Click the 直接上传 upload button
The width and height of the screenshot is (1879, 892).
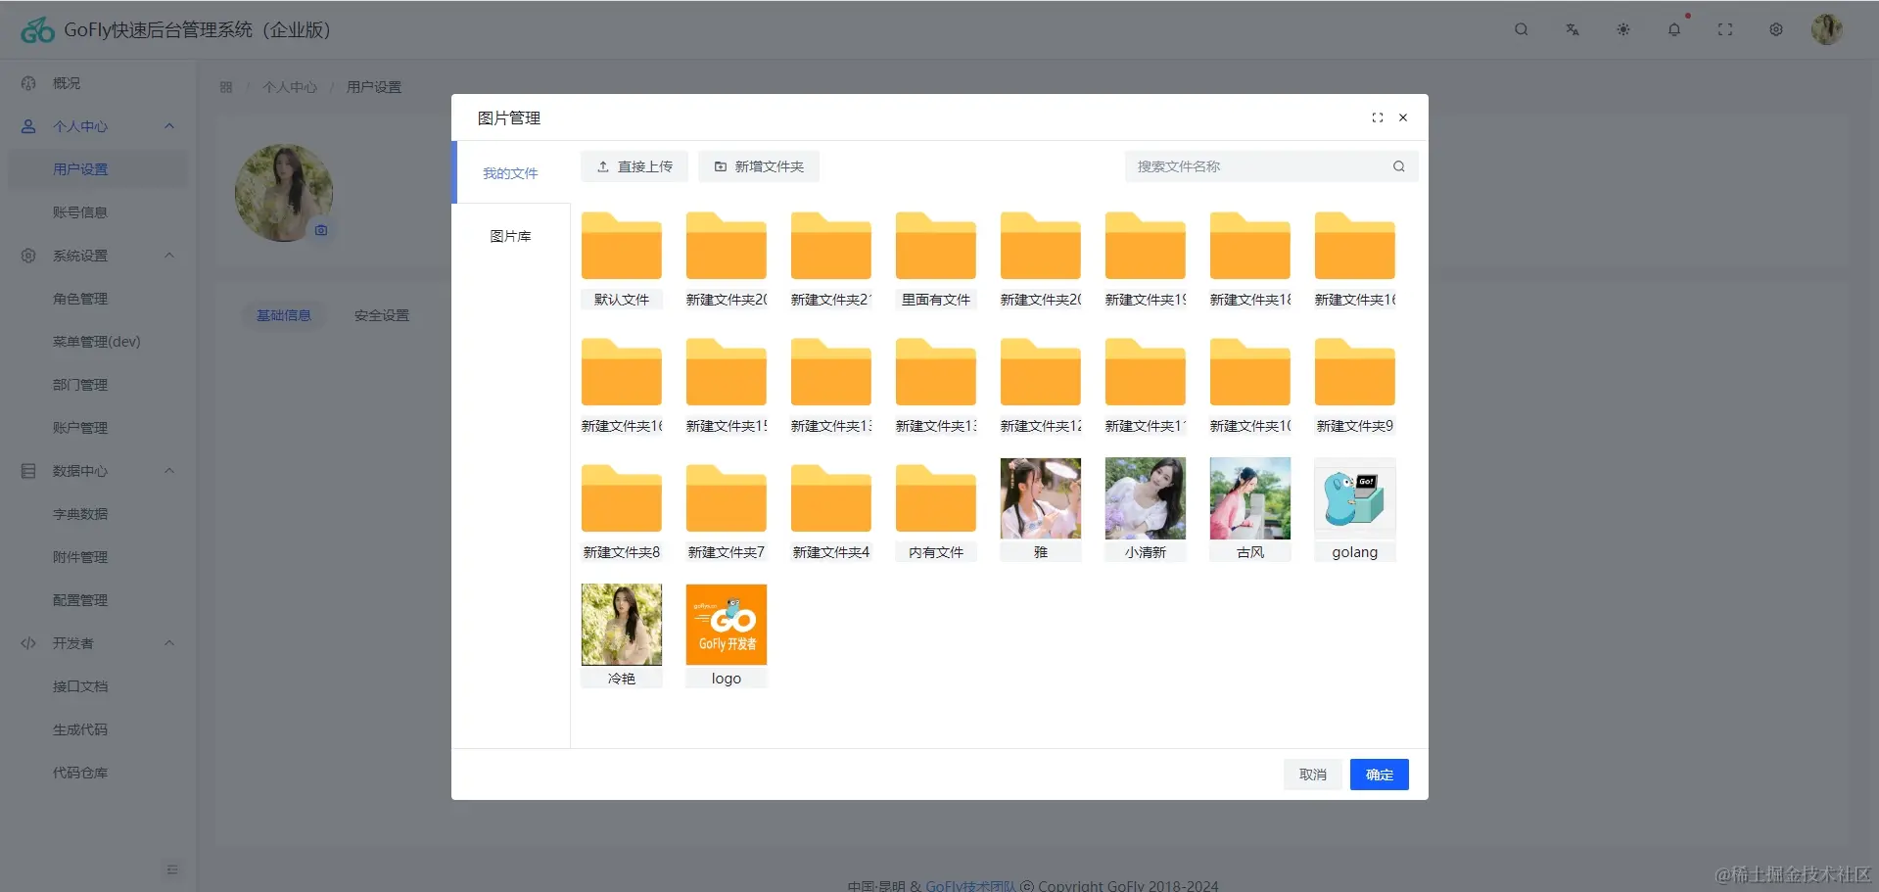click(x=634, y=166)
